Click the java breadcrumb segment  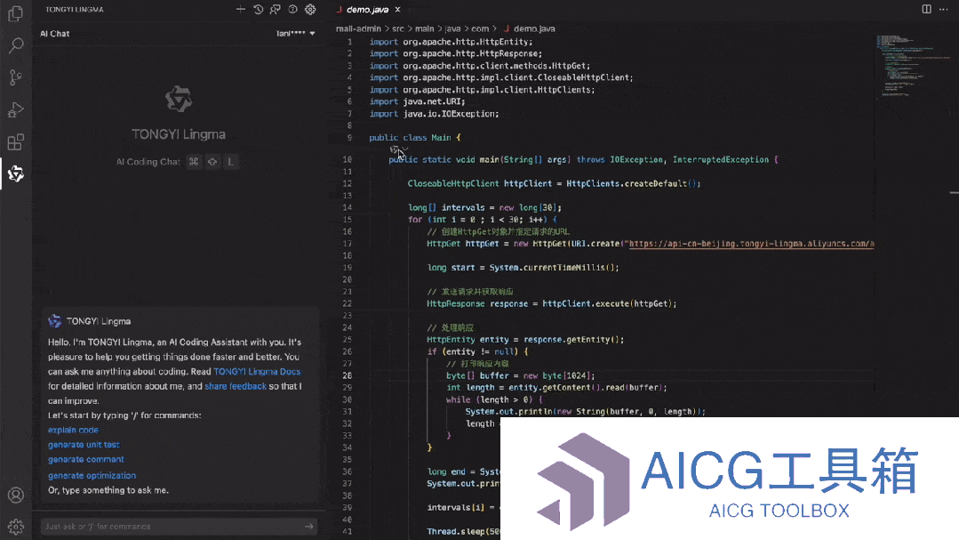452,28
